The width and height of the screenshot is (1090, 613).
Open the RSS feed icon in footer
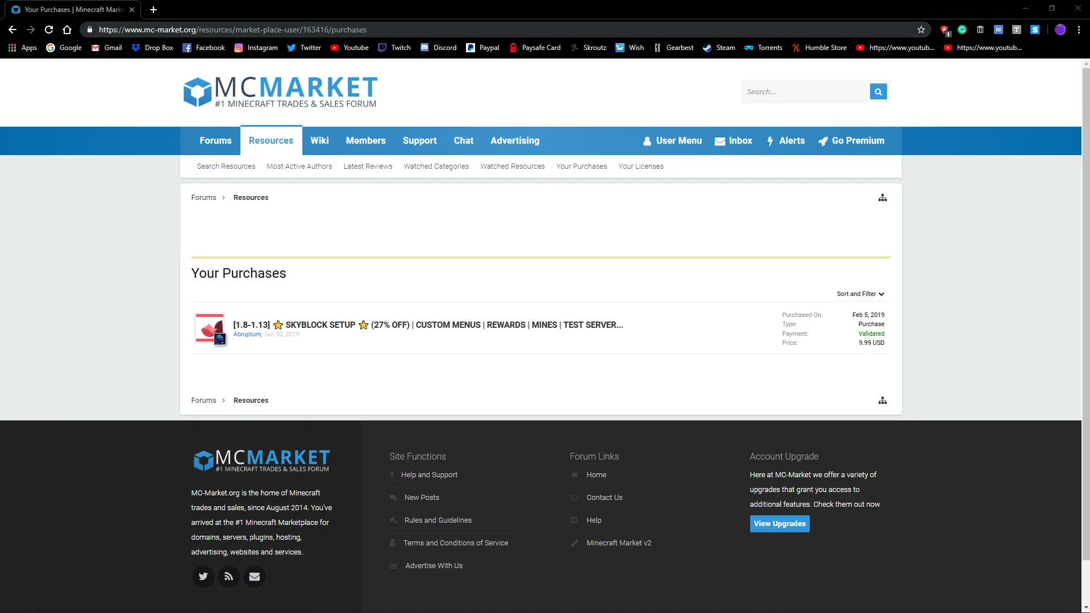coord(228,577)
